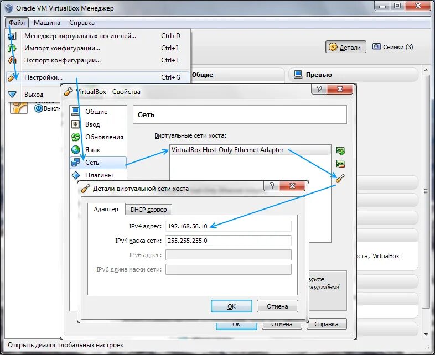Click the orange export appliance icon
Image resolution: width=435 pixels, height=355 pixels.
coord(12,60)
